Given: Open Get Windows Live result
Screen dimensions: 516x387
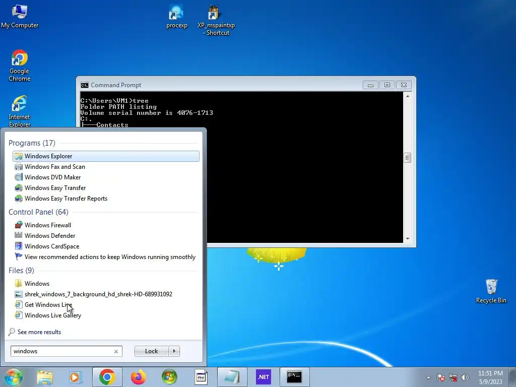Looking at the screenshot, I should click(x=106, y=304).
